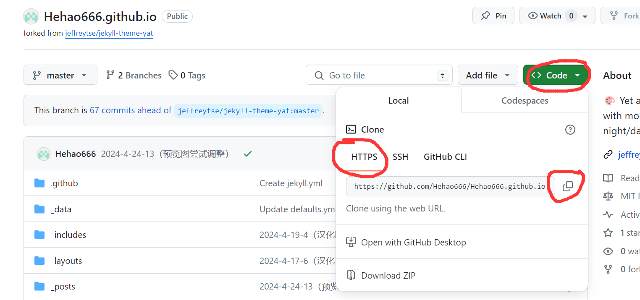Click the clone URL text field
The height and width of the screenshot is (300, 640).
[450, 186]
